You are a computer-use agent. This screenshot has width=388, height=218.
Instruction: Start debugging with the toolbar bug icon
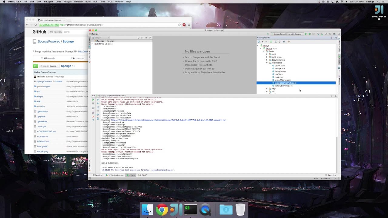[x=309, y=34]
